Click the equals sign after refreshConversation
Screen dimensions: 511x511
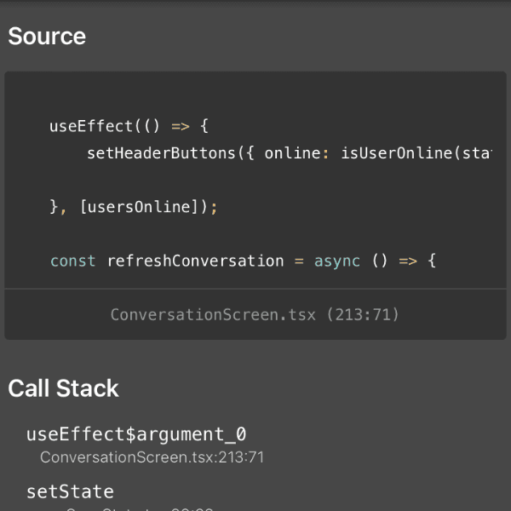click(x=299, y=261)
